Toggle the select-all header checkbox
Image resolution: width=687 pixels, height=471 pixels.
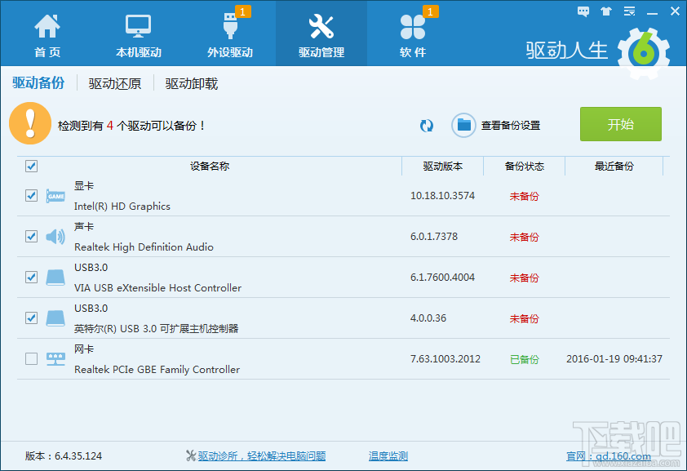(x=31, y=166)
